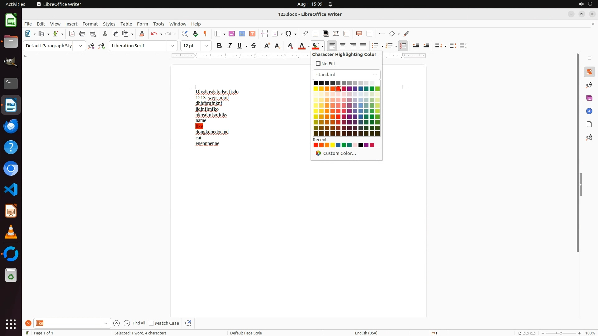Image resolution: width=598 pixels, height=336 pixels.
Task: Click the Insert Hyperlink icon
Action: pyautogui.click(x=305, y=34)
